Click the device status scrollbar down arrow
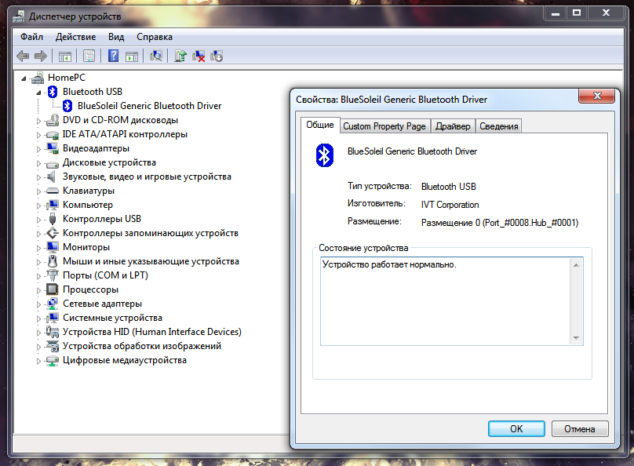Image resolution: width=634 pixels, height=466 pixels. (x=576, y=338)
